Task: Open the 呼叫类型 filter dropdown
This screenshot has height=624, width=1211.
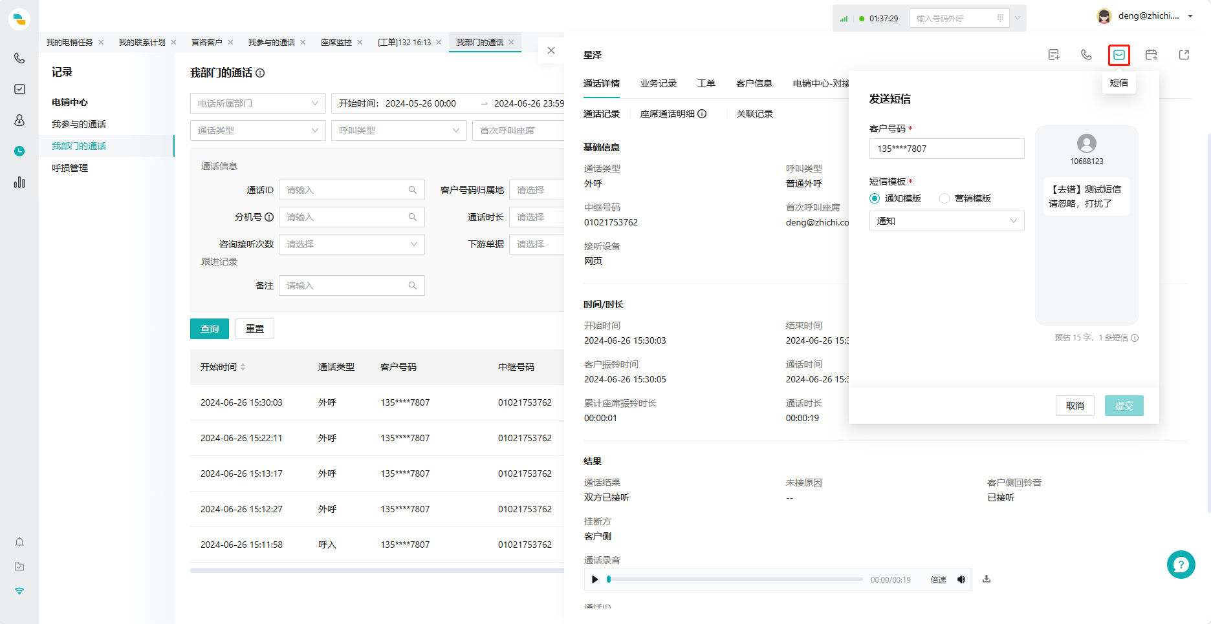Action: pyautogui.click(x=399, y=130)
